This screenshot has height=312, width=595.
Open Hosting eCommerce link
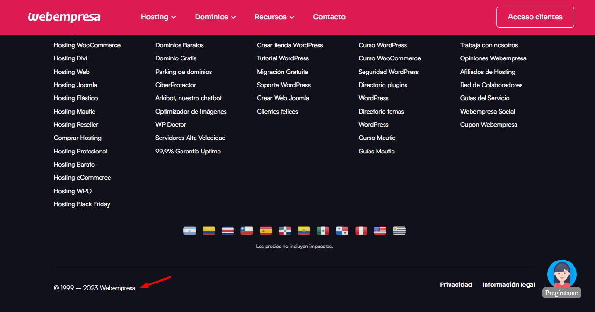click(x=82, y=178)
